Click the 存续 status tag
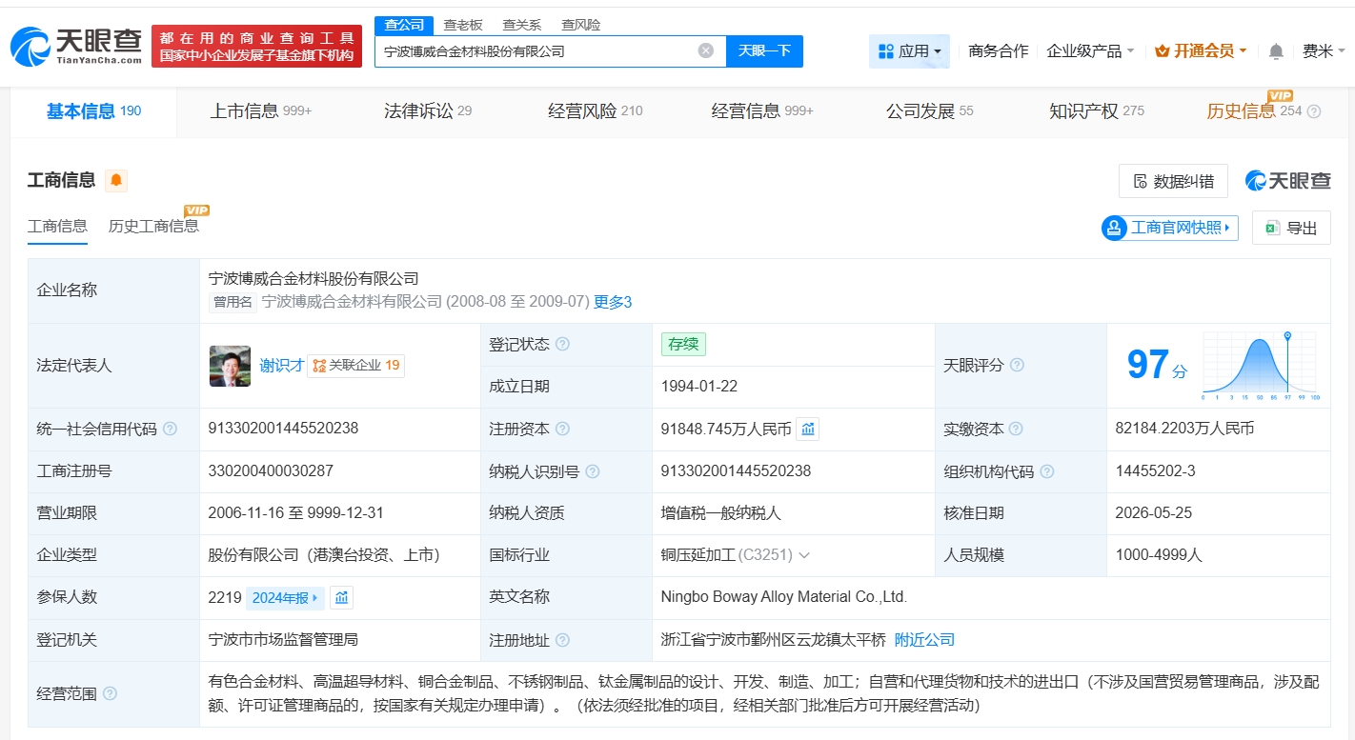This screenshot has width=1355, height=740. click(683, 345)
